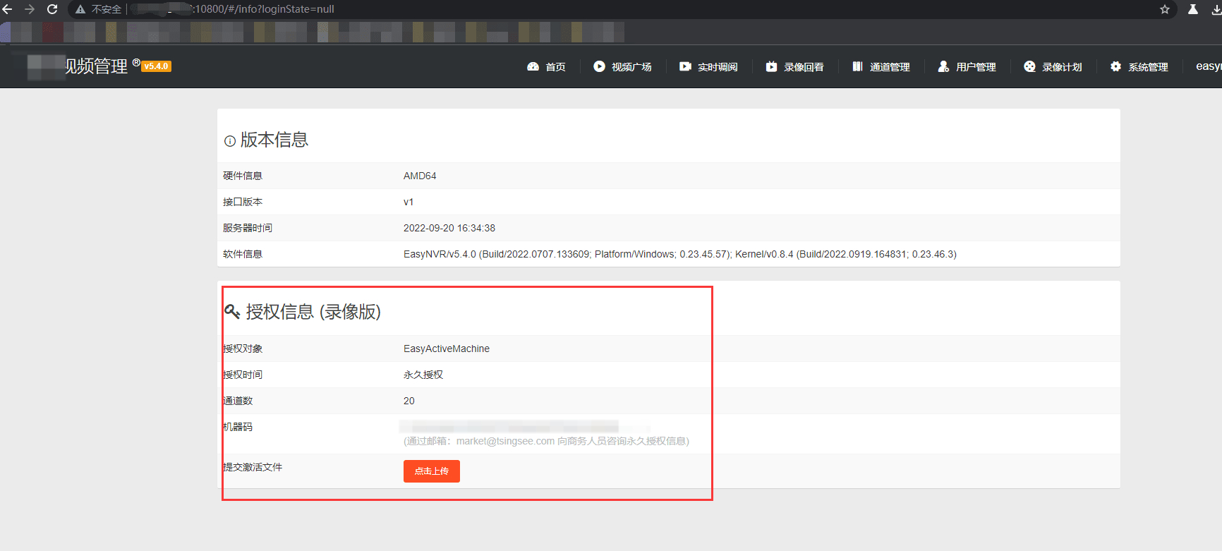Click the browser download arrow icon
The height and width of the screenshot is (551, 1222).
click(1216, 9)
